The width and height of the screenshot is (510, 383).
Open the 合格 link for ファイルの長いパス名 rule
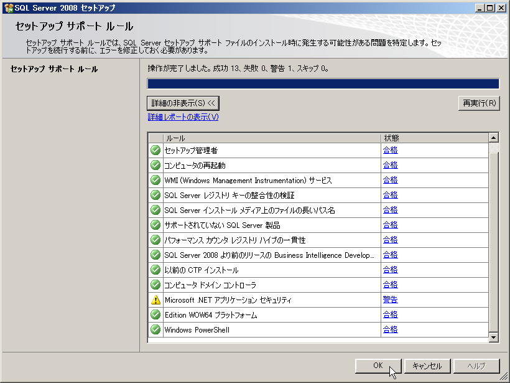[x=391, y=210]
